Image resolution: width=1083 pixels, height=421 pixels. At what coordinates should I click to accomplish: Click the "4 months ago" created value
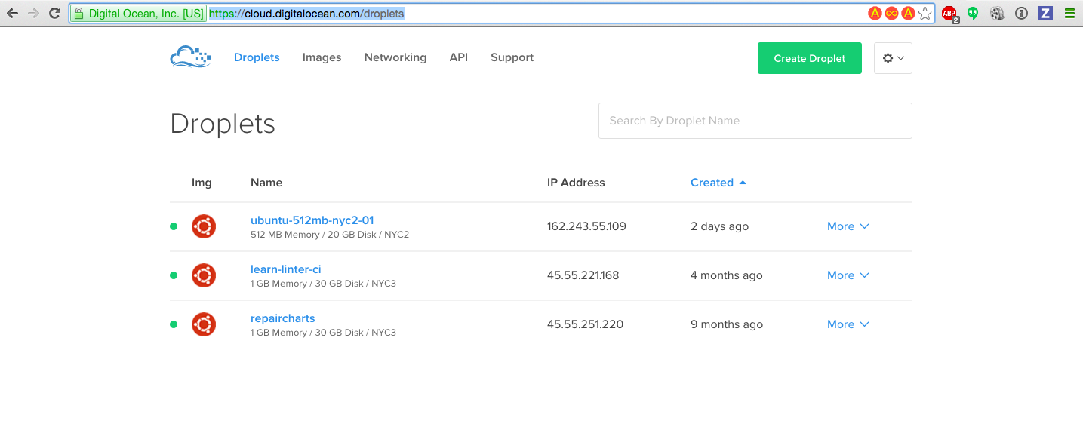(727, 275)
